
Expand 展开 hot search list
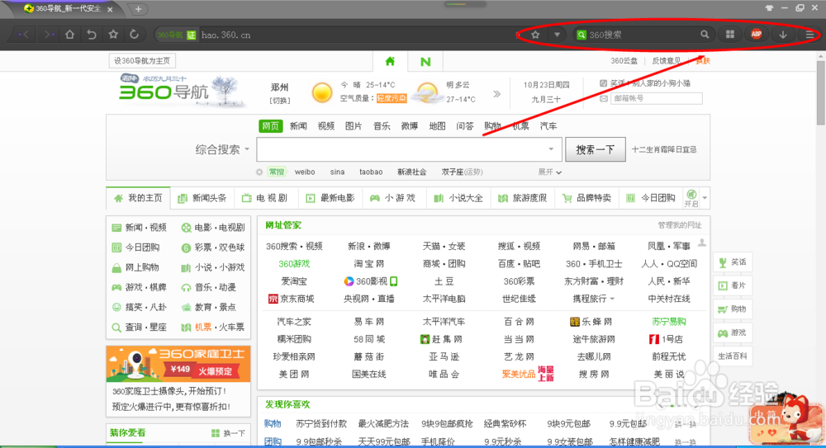pos(549,172)
